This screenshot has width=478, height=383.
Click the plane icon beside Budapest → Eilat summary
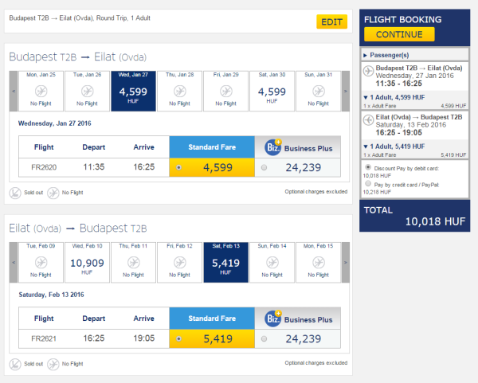[x=369, y=72]
